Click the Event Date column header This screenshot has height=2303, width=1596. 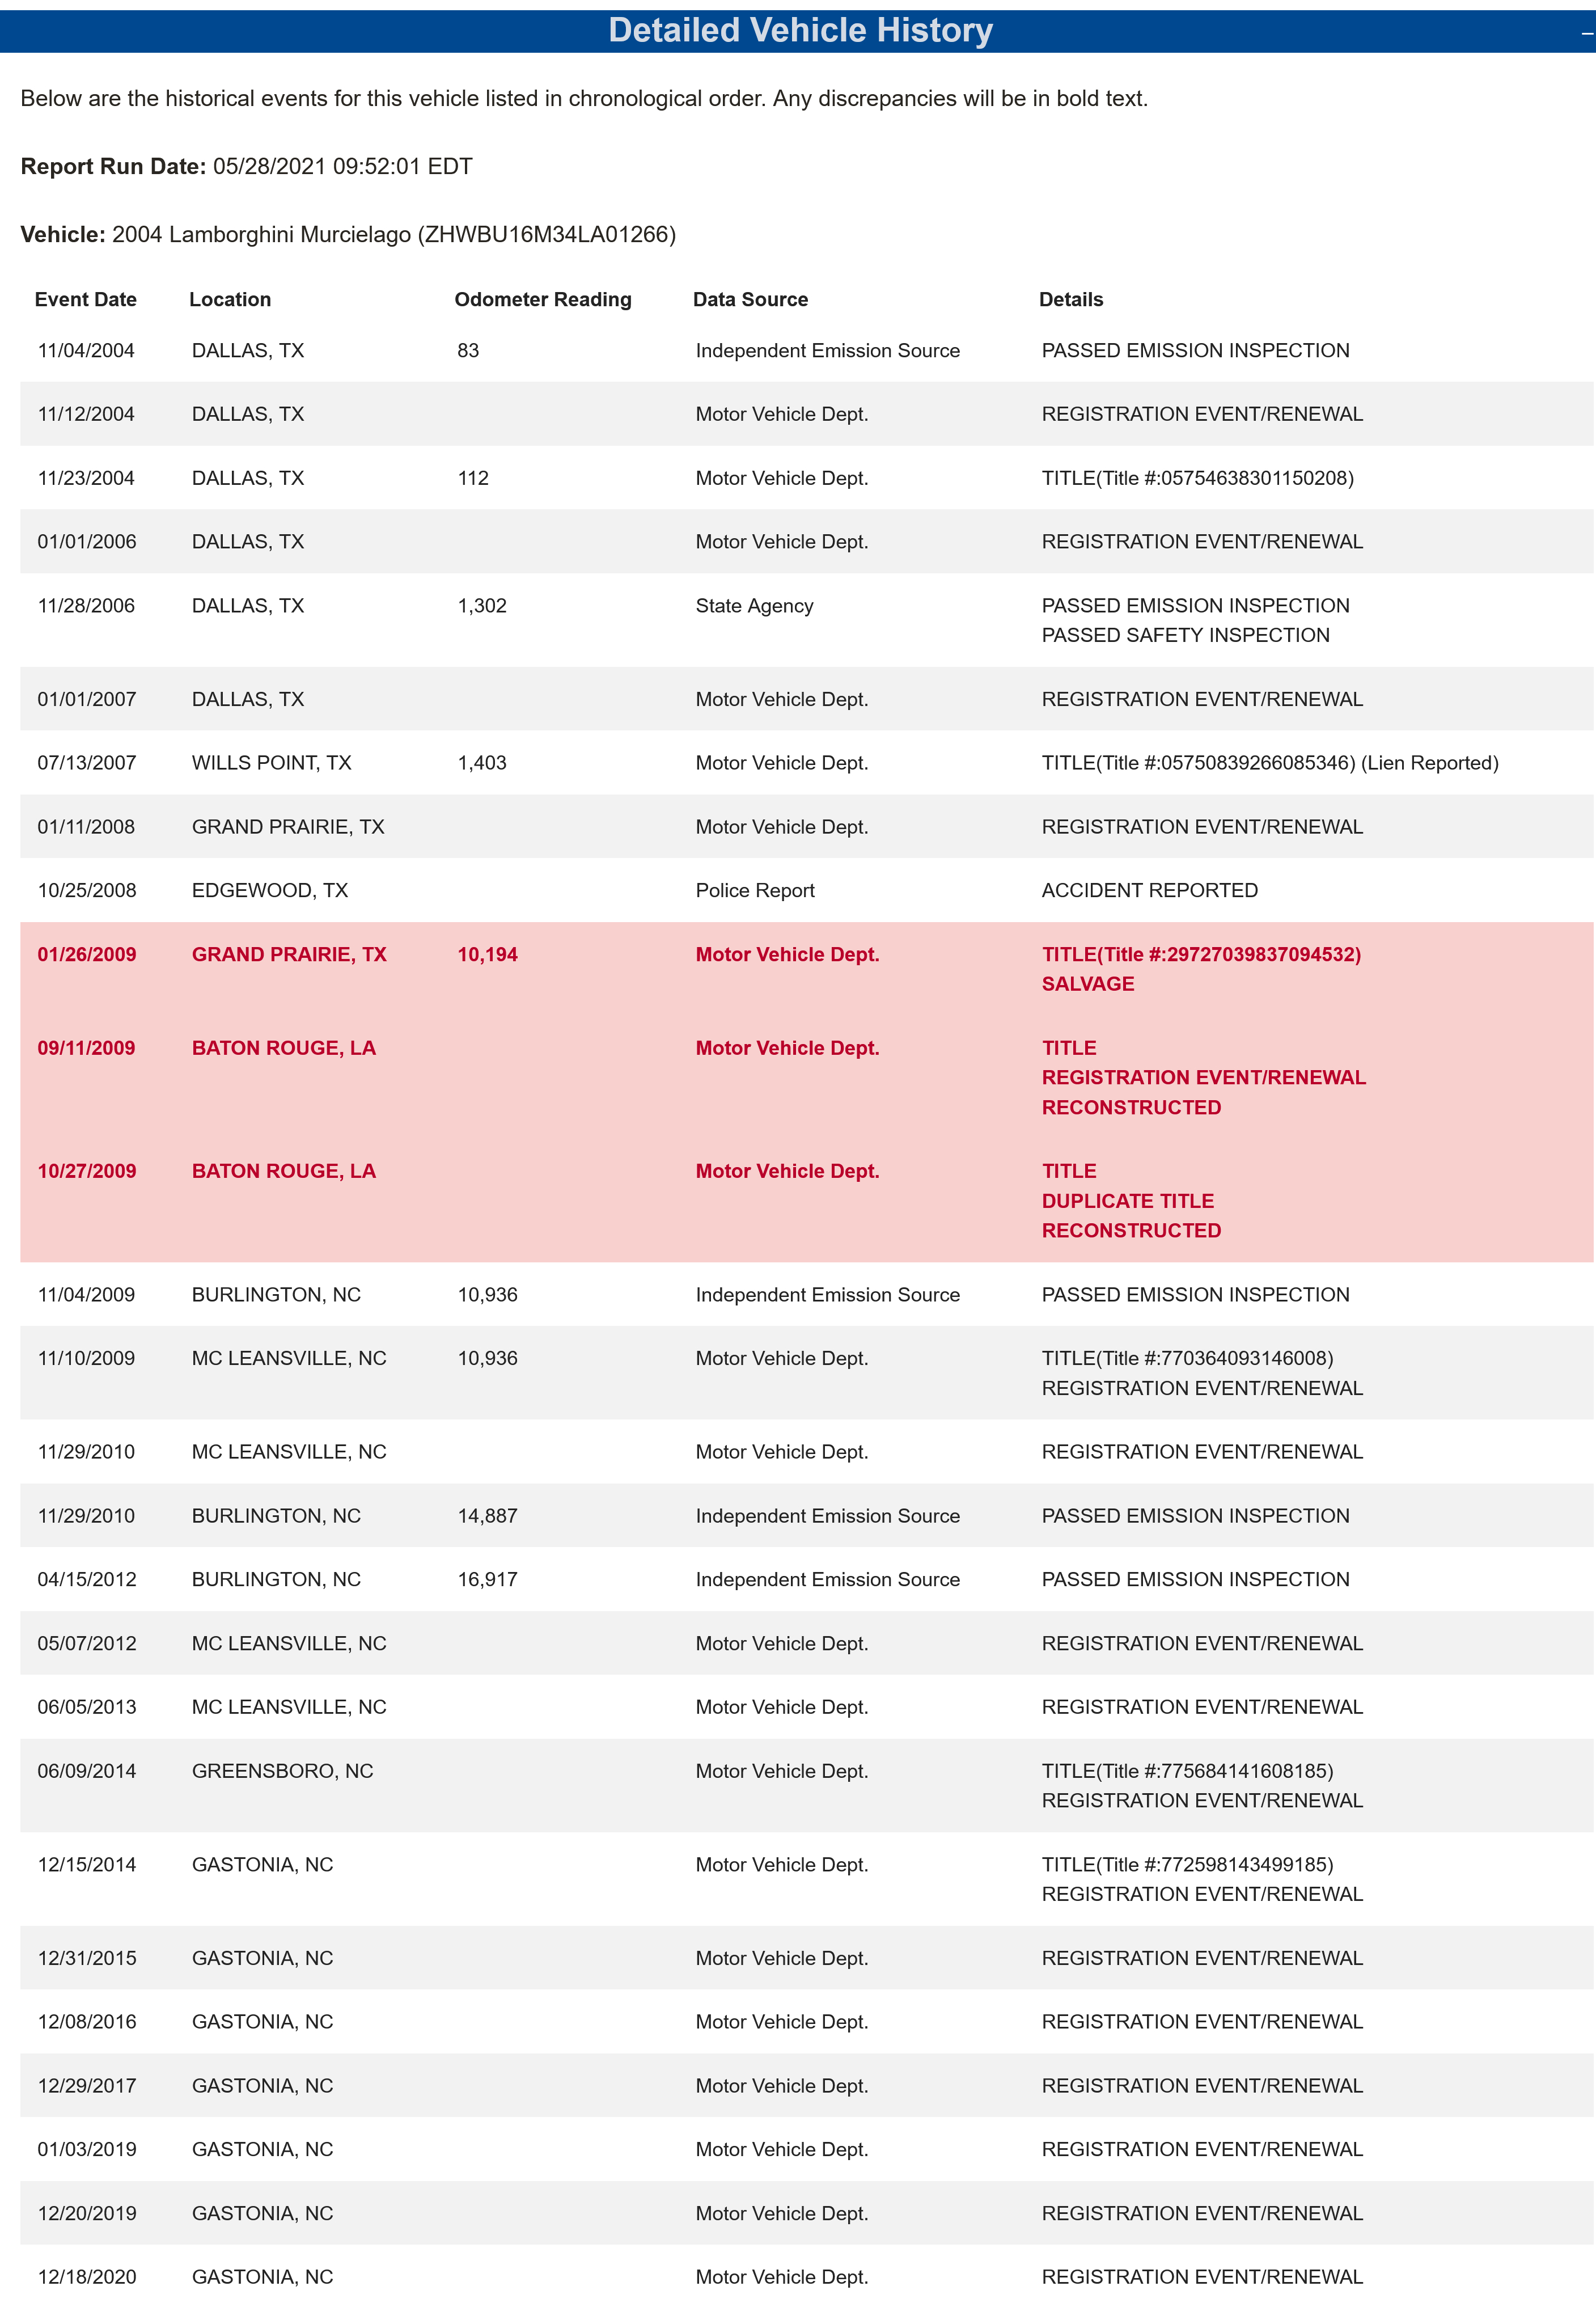click(85, 299)
